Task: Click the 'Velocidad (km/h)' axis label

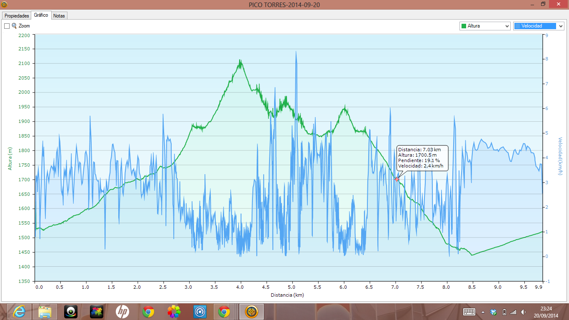Action: 560,156
